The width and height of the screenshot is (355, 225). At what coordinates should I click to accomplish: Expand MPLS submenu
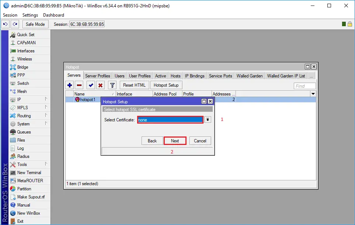(x=46, y=107)
